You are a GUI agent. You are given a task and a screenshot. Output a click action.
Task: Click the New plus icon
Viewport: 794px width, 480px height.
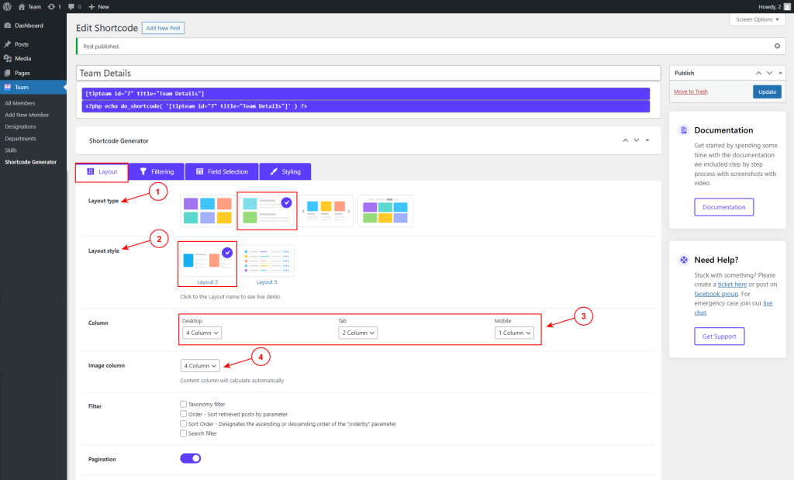(91, 6)
